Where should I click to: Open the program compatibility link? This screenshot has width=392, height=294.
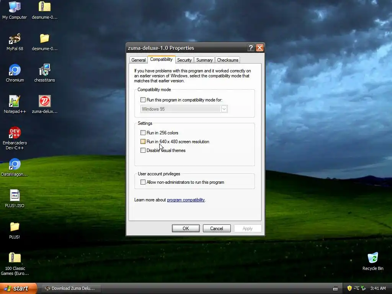[186, 200]
